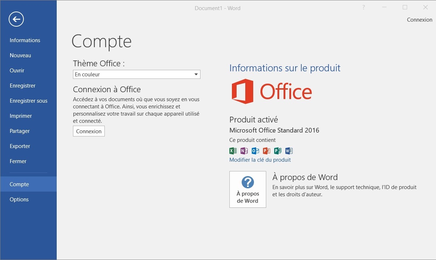Viewport: 436px width, 260px height.
Task: Open the Imprimer section
Action: point(21,116)
